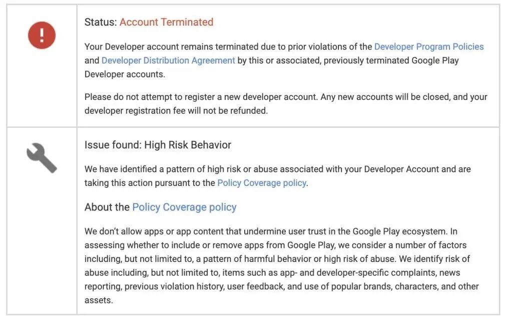
Task: Open the Policy Coverage policy link after 'About the'
Action: 184,207
